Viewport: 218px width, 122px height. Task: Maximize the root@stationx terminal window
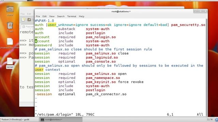pyautogui.click(x=200, y=11)
